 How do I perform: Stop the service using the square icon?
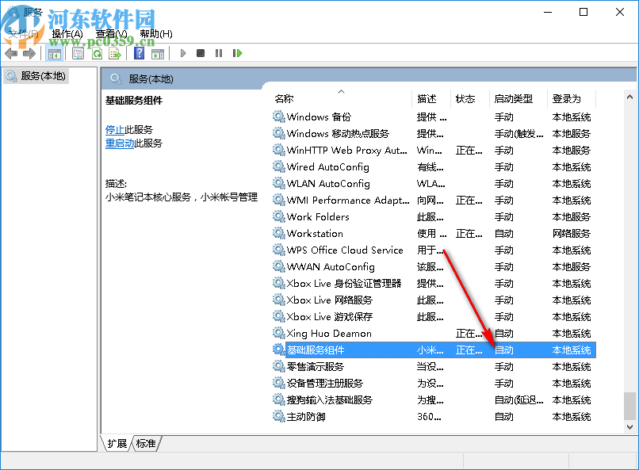click(201, 53)
